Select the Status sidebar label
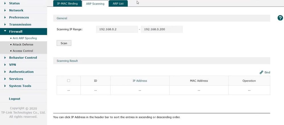Viewport: 284px width, 125px height. tap(14, 3)
